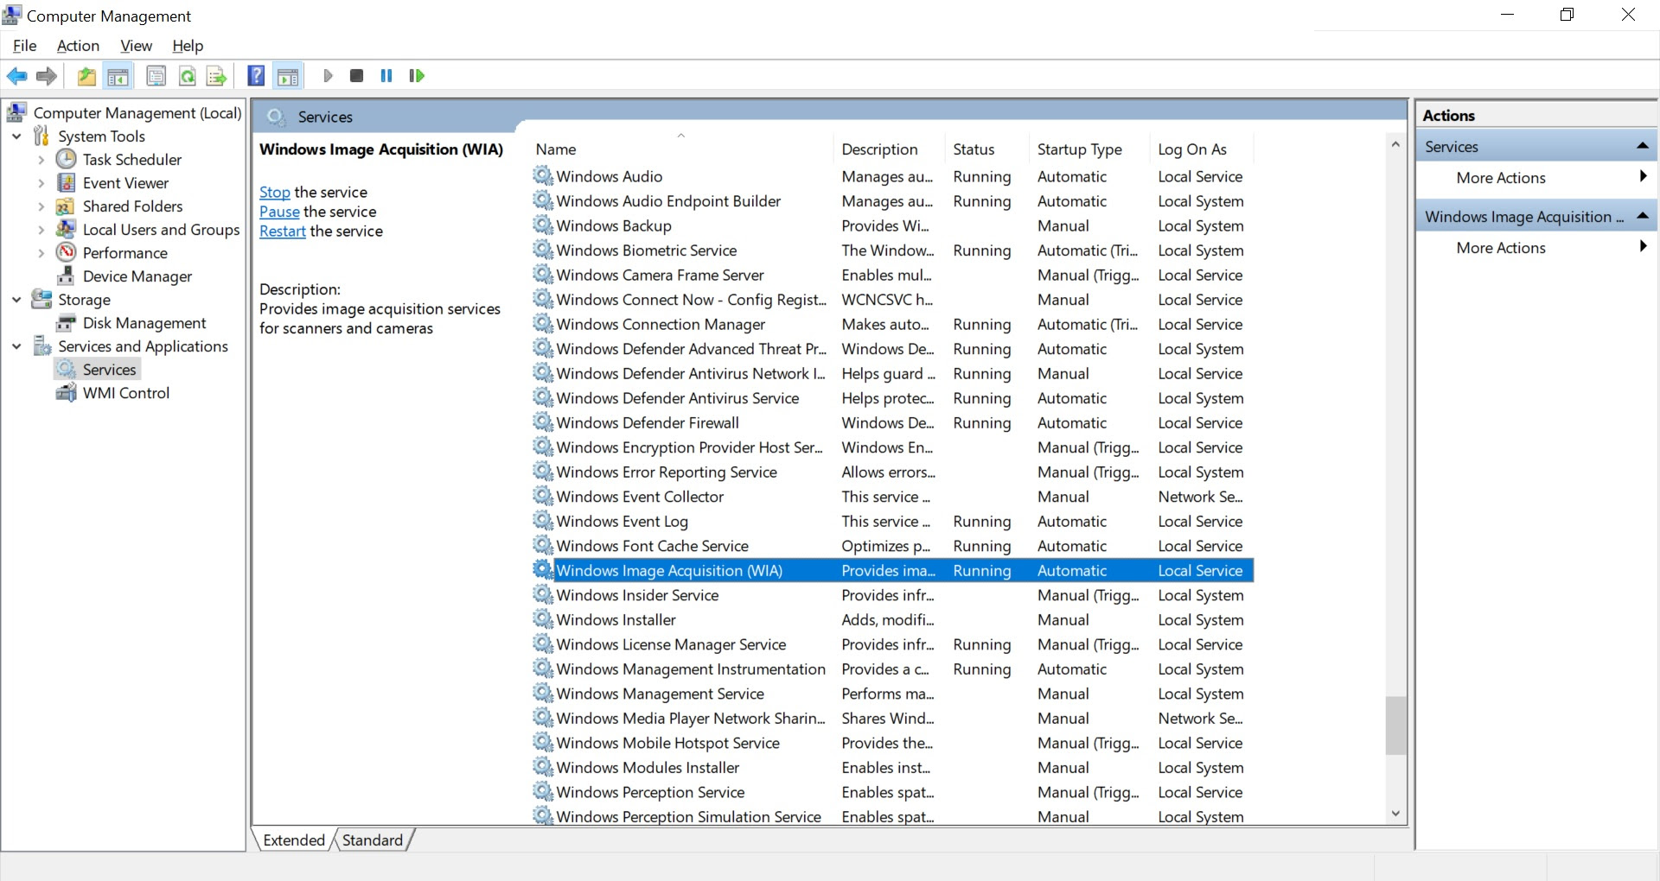This screenshot has height=881, width=1660.
Task: Switch to the Extended tab
Action: click(294, 840)
